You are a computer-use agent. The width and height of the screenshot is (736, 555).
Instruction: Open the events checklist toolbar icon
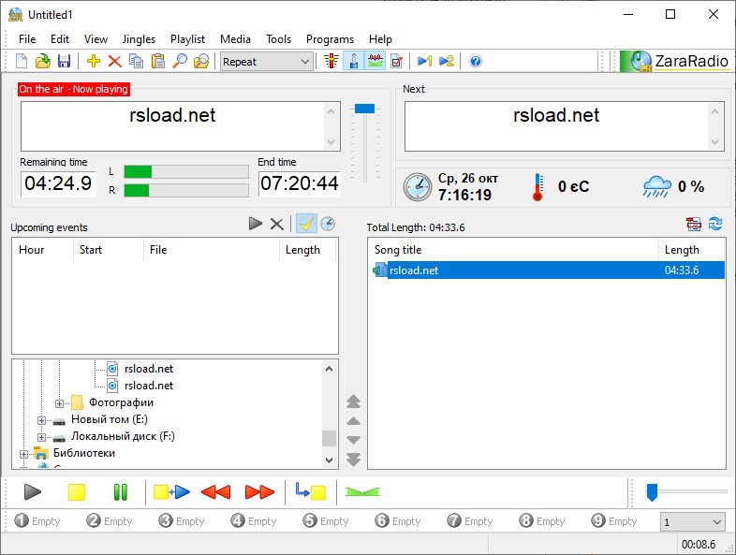tap(397, 61)
